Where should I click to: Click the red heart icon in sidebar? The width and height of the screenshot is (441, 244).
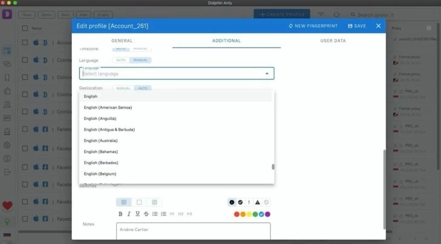click(7, 206)
